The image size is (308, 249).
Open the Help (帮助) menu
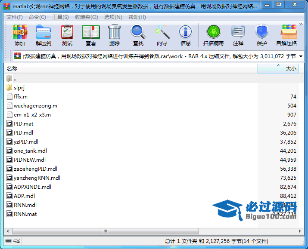(137, 17)
